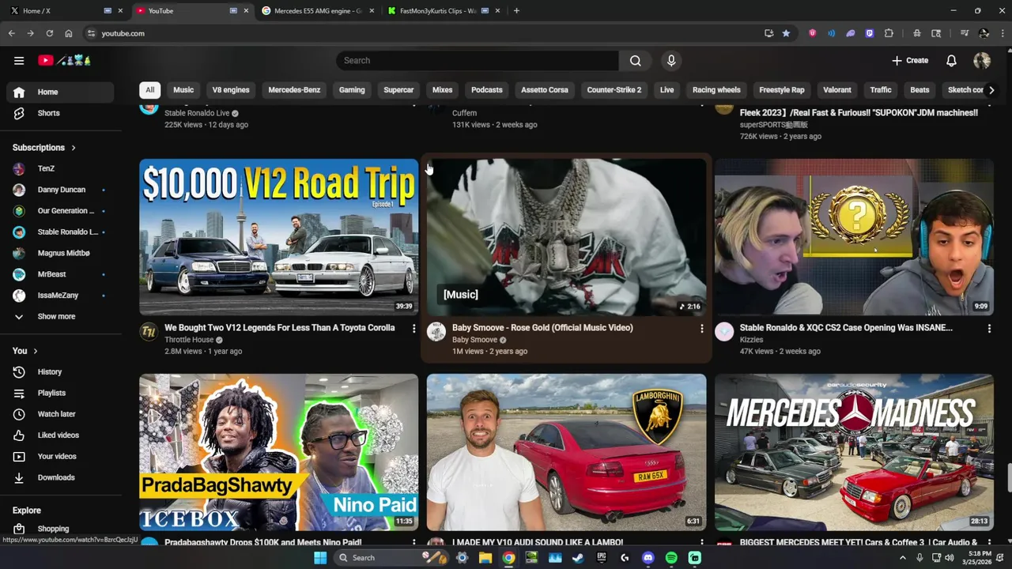The width and height of the screenshot is (1012, 569).
Task: Open the Kizzies channel avatar
Action: (724, 332)
